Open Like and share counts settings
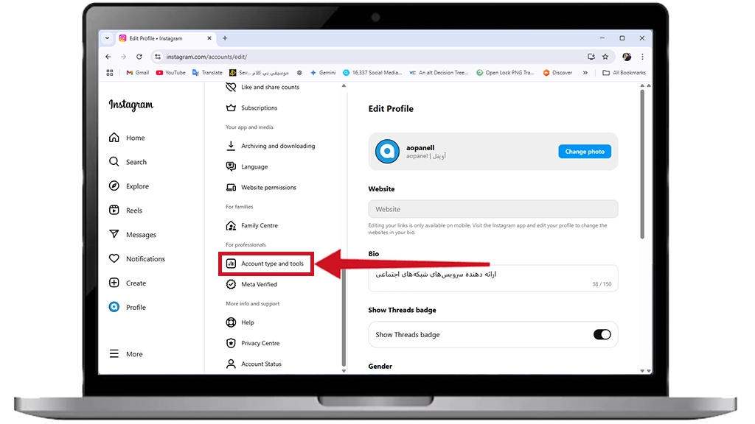Screen dimensions: 755x424 click(x=263, y=87)
